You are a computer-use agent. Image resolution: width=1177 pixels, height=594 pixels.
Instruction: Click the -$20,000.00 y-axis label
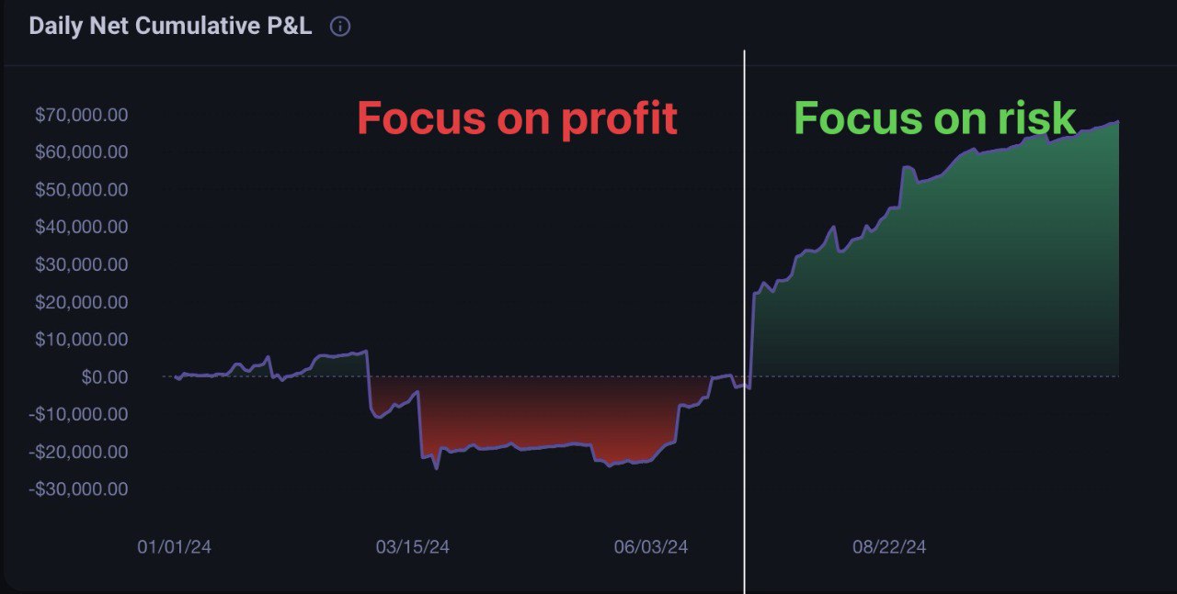78,452
